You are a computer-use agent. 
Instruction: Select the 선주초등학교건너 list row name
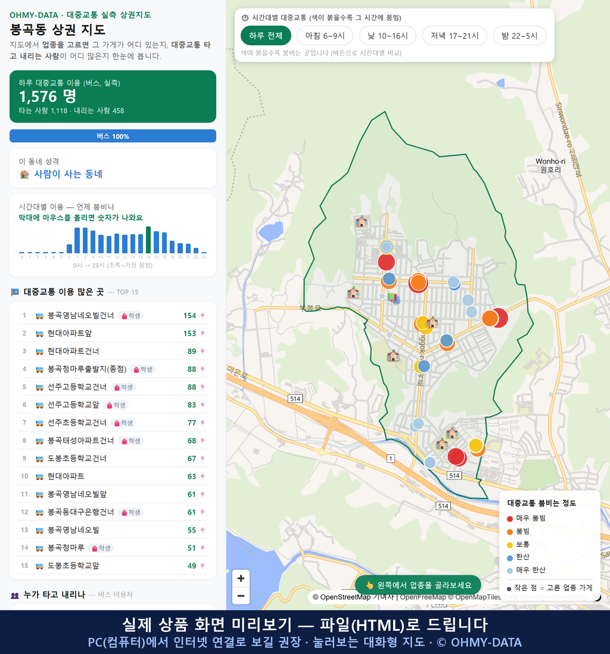pyautogui.click(x=77, y=423)
